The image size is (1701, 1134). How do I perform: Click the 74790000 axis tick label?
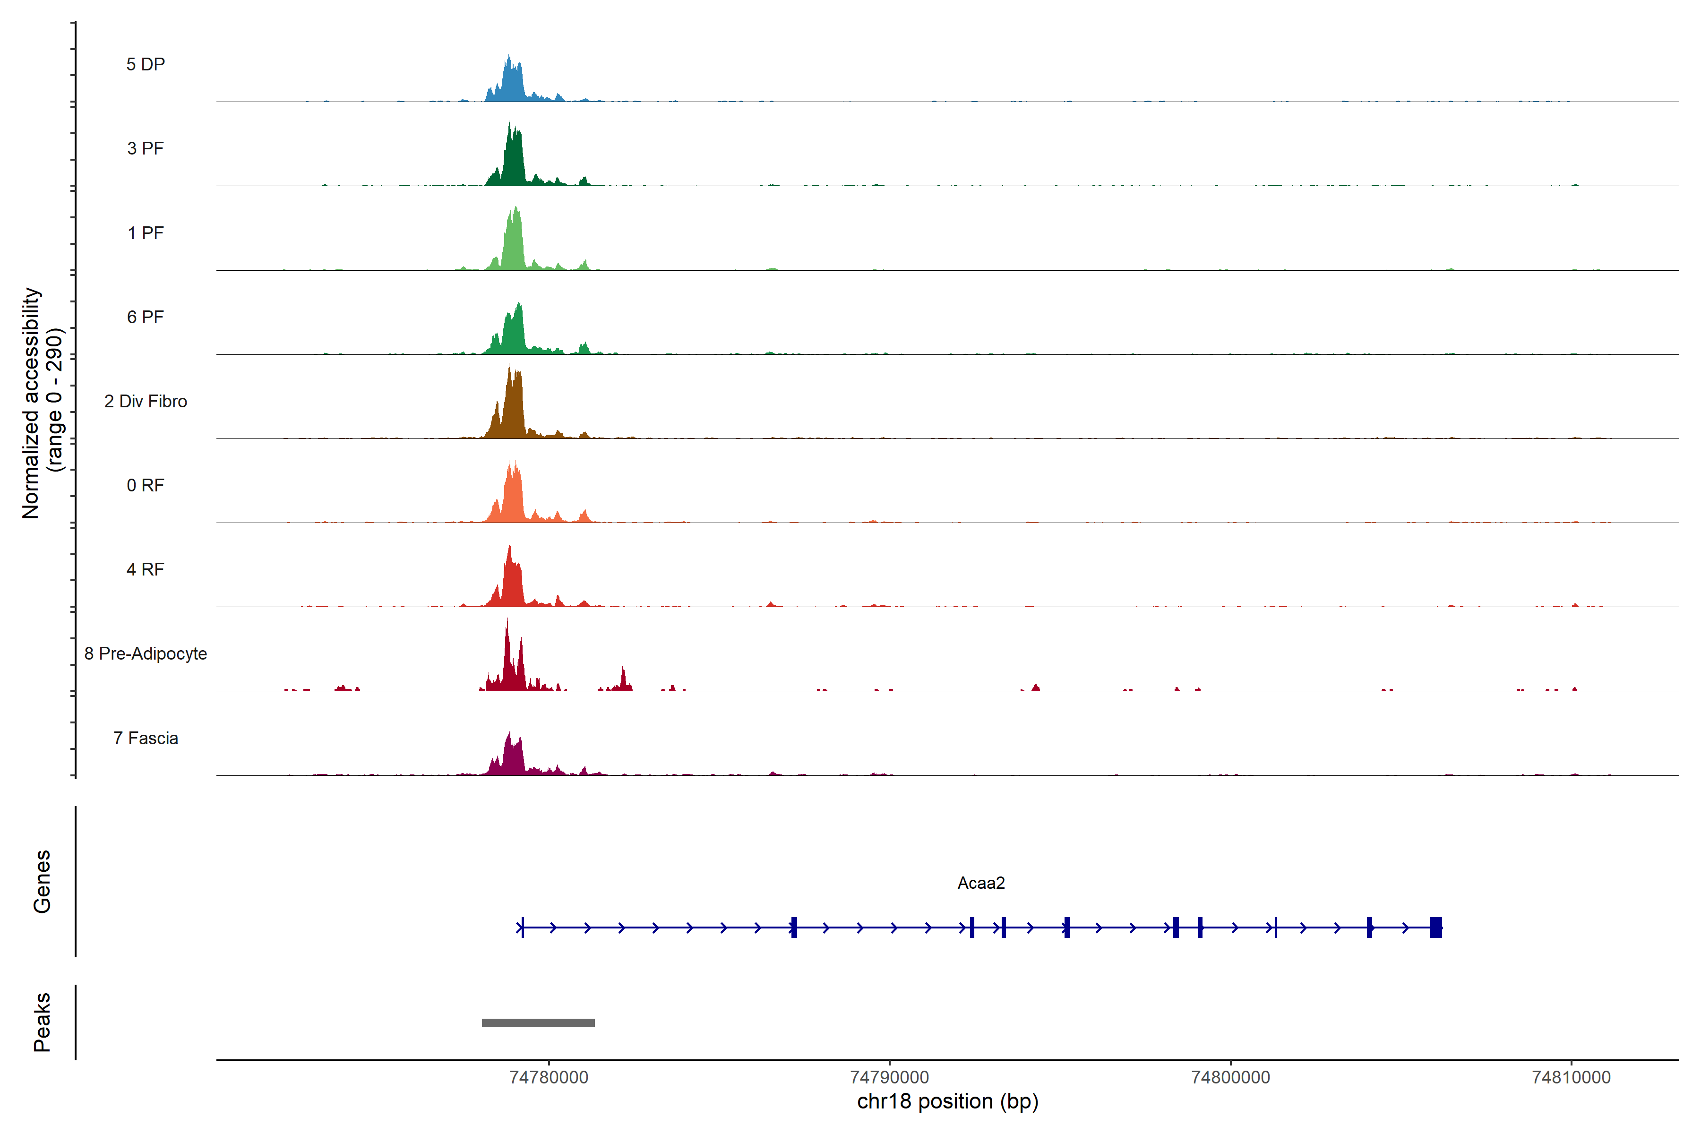pos(890,1077)
